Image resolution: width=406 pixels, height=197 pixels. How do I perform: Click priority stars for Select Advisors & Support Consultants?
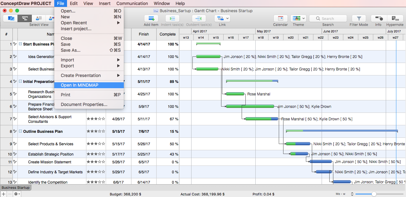(96, 119)
